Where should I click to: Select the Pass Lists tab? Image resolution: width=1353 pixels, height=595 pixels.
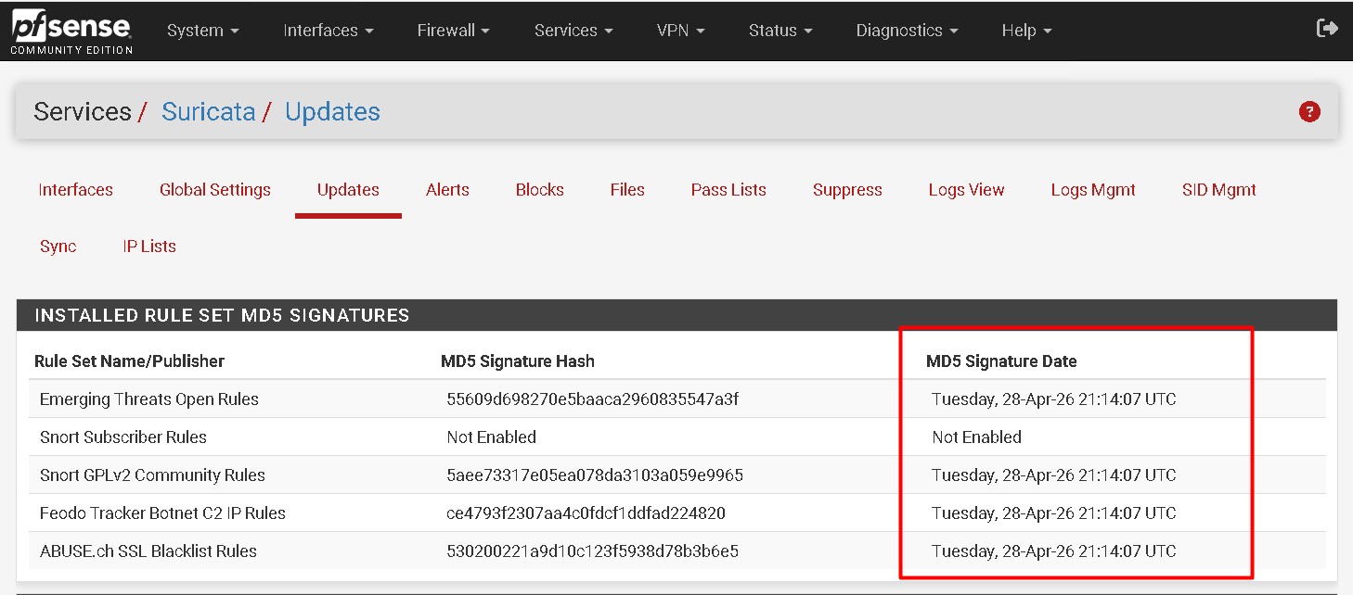tap(728, 190)
